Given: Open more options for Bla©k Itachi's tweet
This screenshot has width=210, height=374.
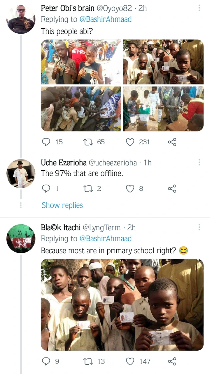Looking at the screenshot, I should (x=199, y=227).
